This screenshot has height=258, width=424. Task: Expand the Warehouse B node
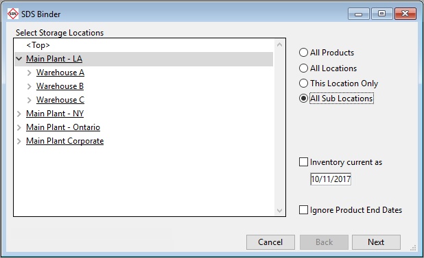click(x=30, y=86)
